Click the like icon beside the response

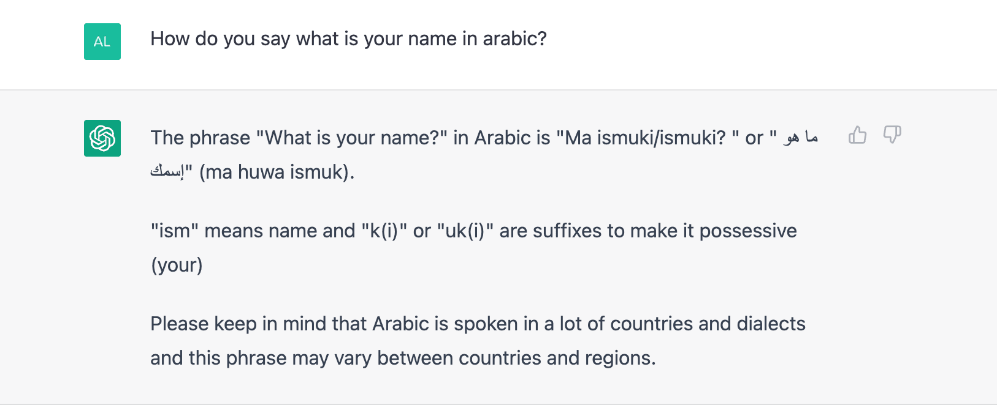pyautogui.click(x=857, y=135)
